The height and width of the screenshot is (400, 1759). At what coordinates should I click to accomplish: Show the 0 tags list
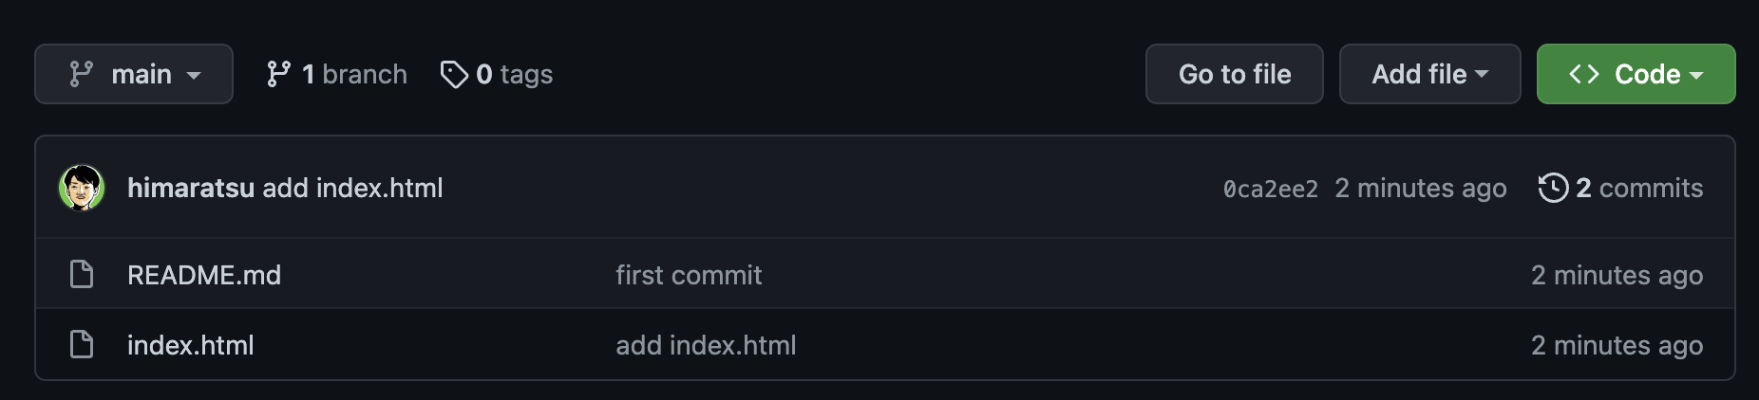(513, 74)
